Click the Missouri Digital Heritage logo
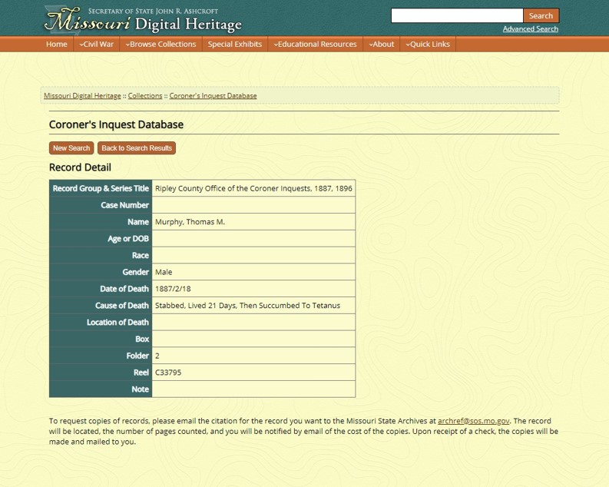609x487 pixels. pos(143,19)
